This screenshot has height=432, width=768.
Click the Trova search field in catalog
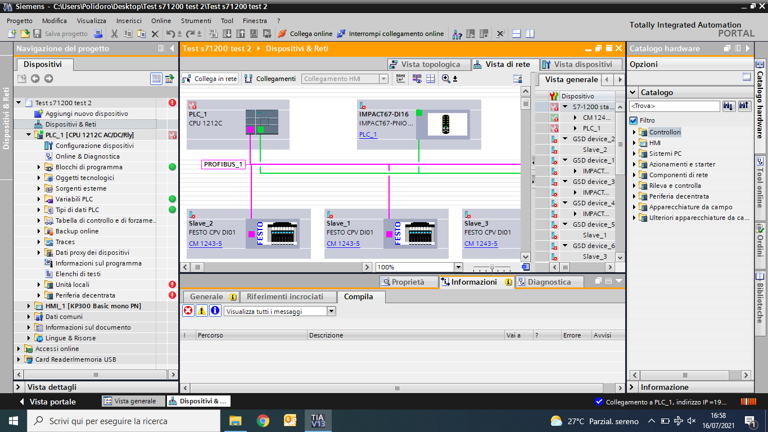coord(674,106)
